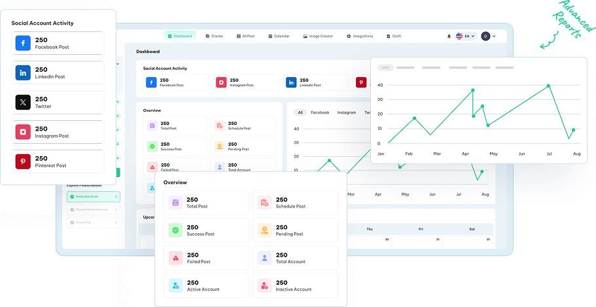Switch to the Image Creator tab
The width and height of the screenshot is (596, 307).
click(x=318, y=36)
